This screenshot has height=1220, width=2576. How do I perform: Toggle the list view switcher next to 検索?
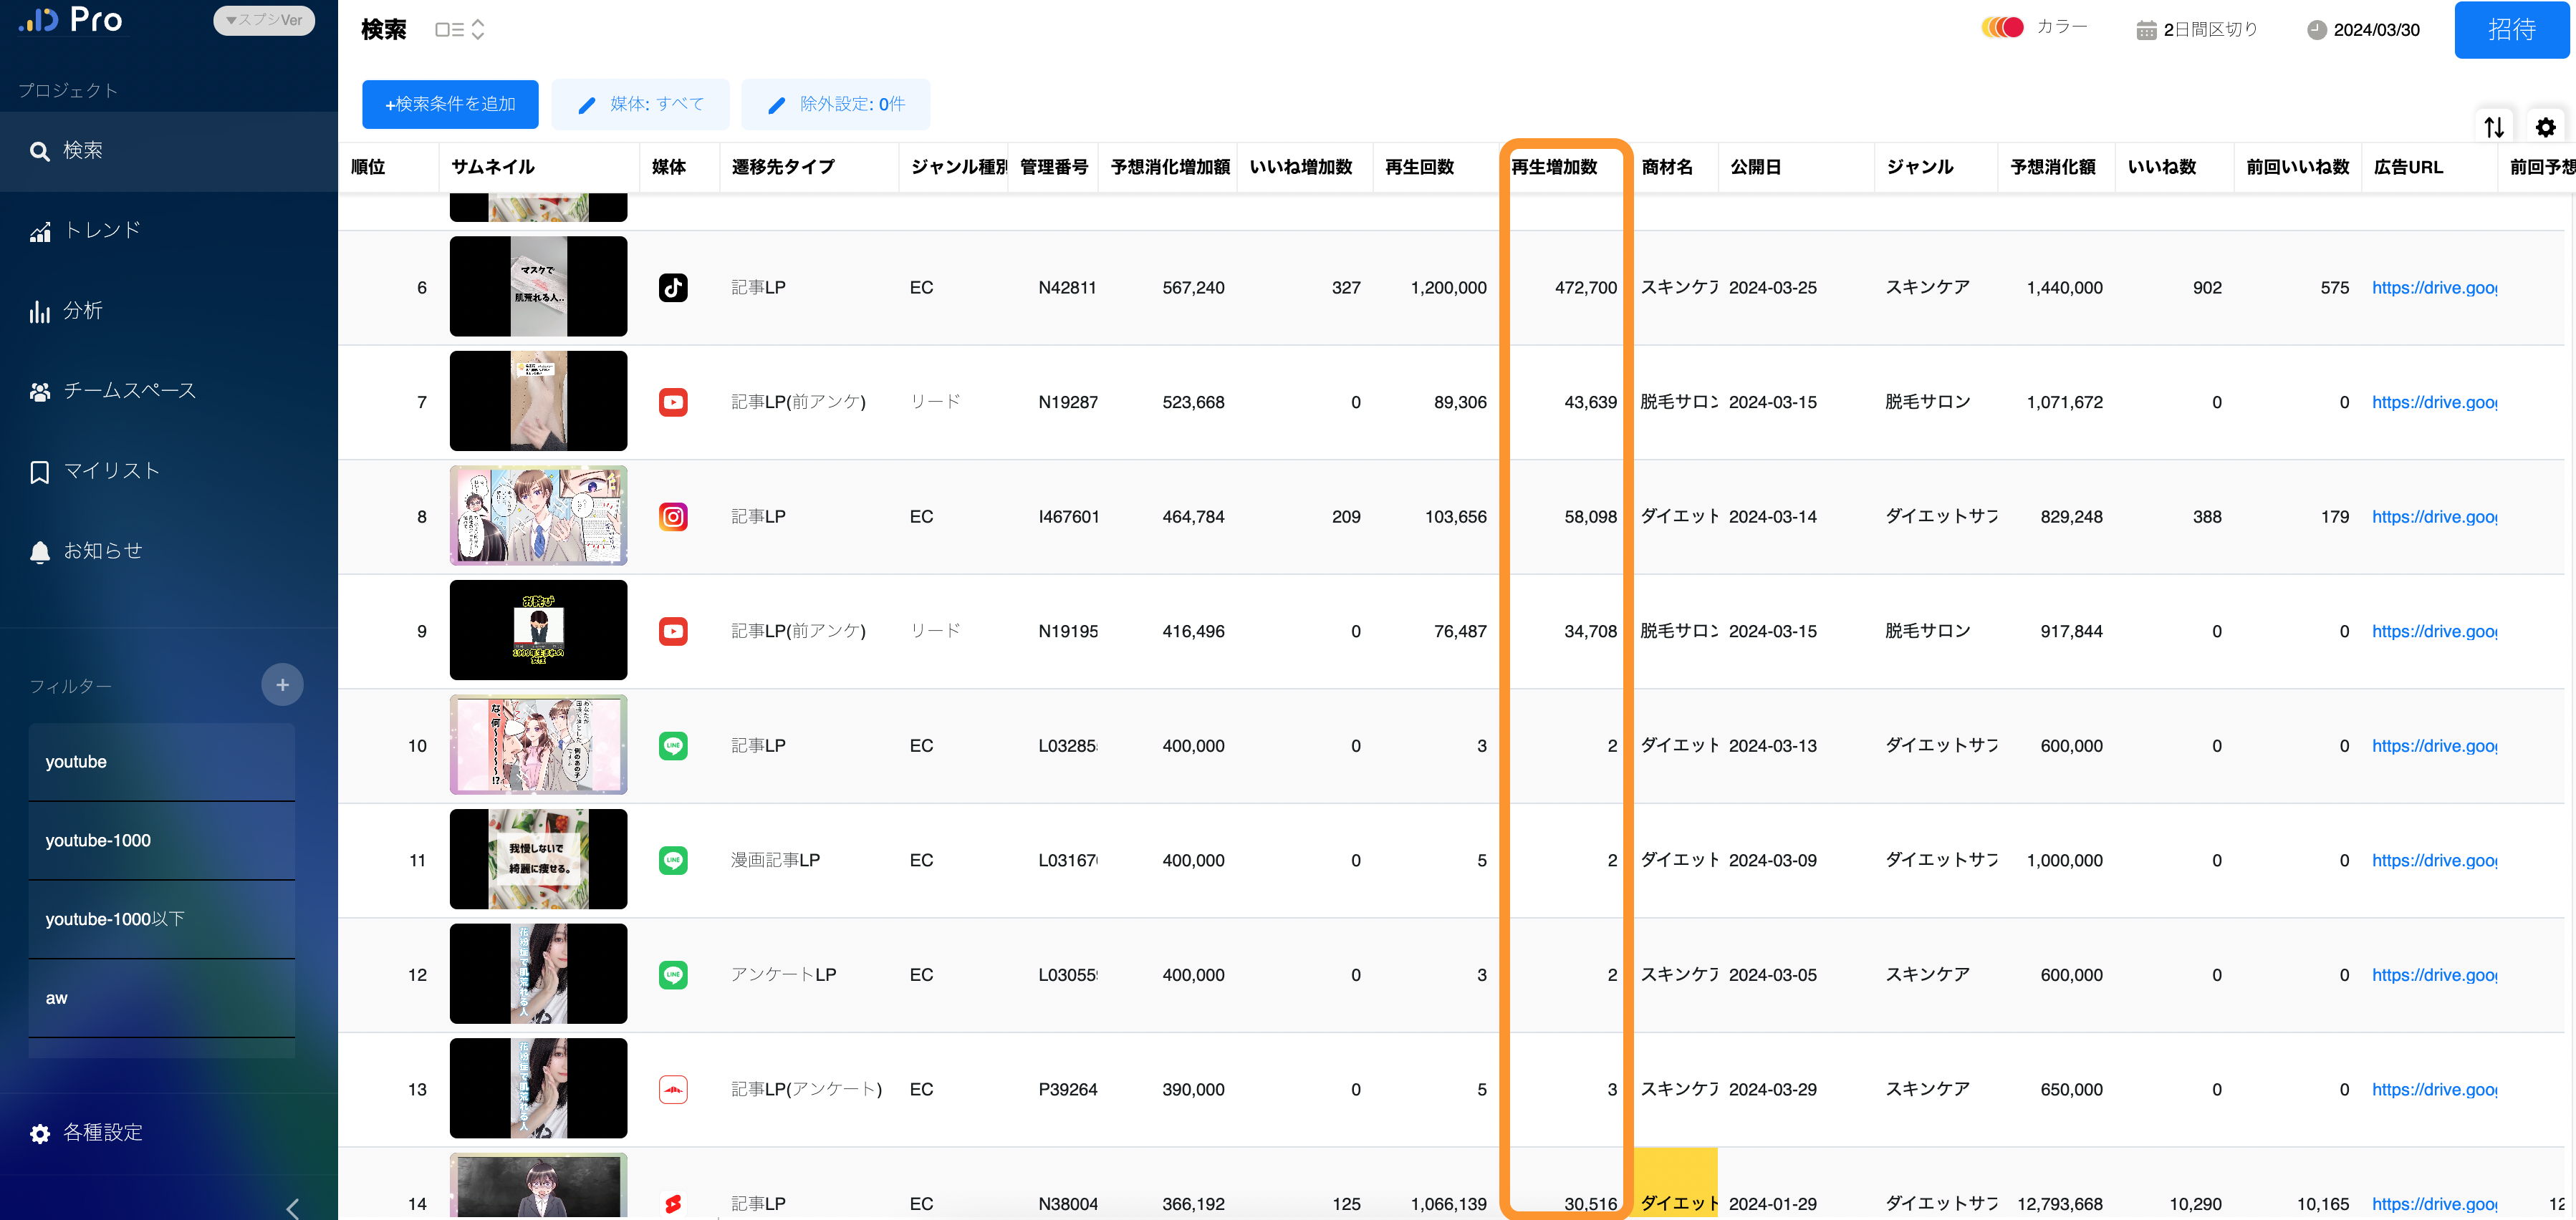pyautogui.click(x=460, y=30)
